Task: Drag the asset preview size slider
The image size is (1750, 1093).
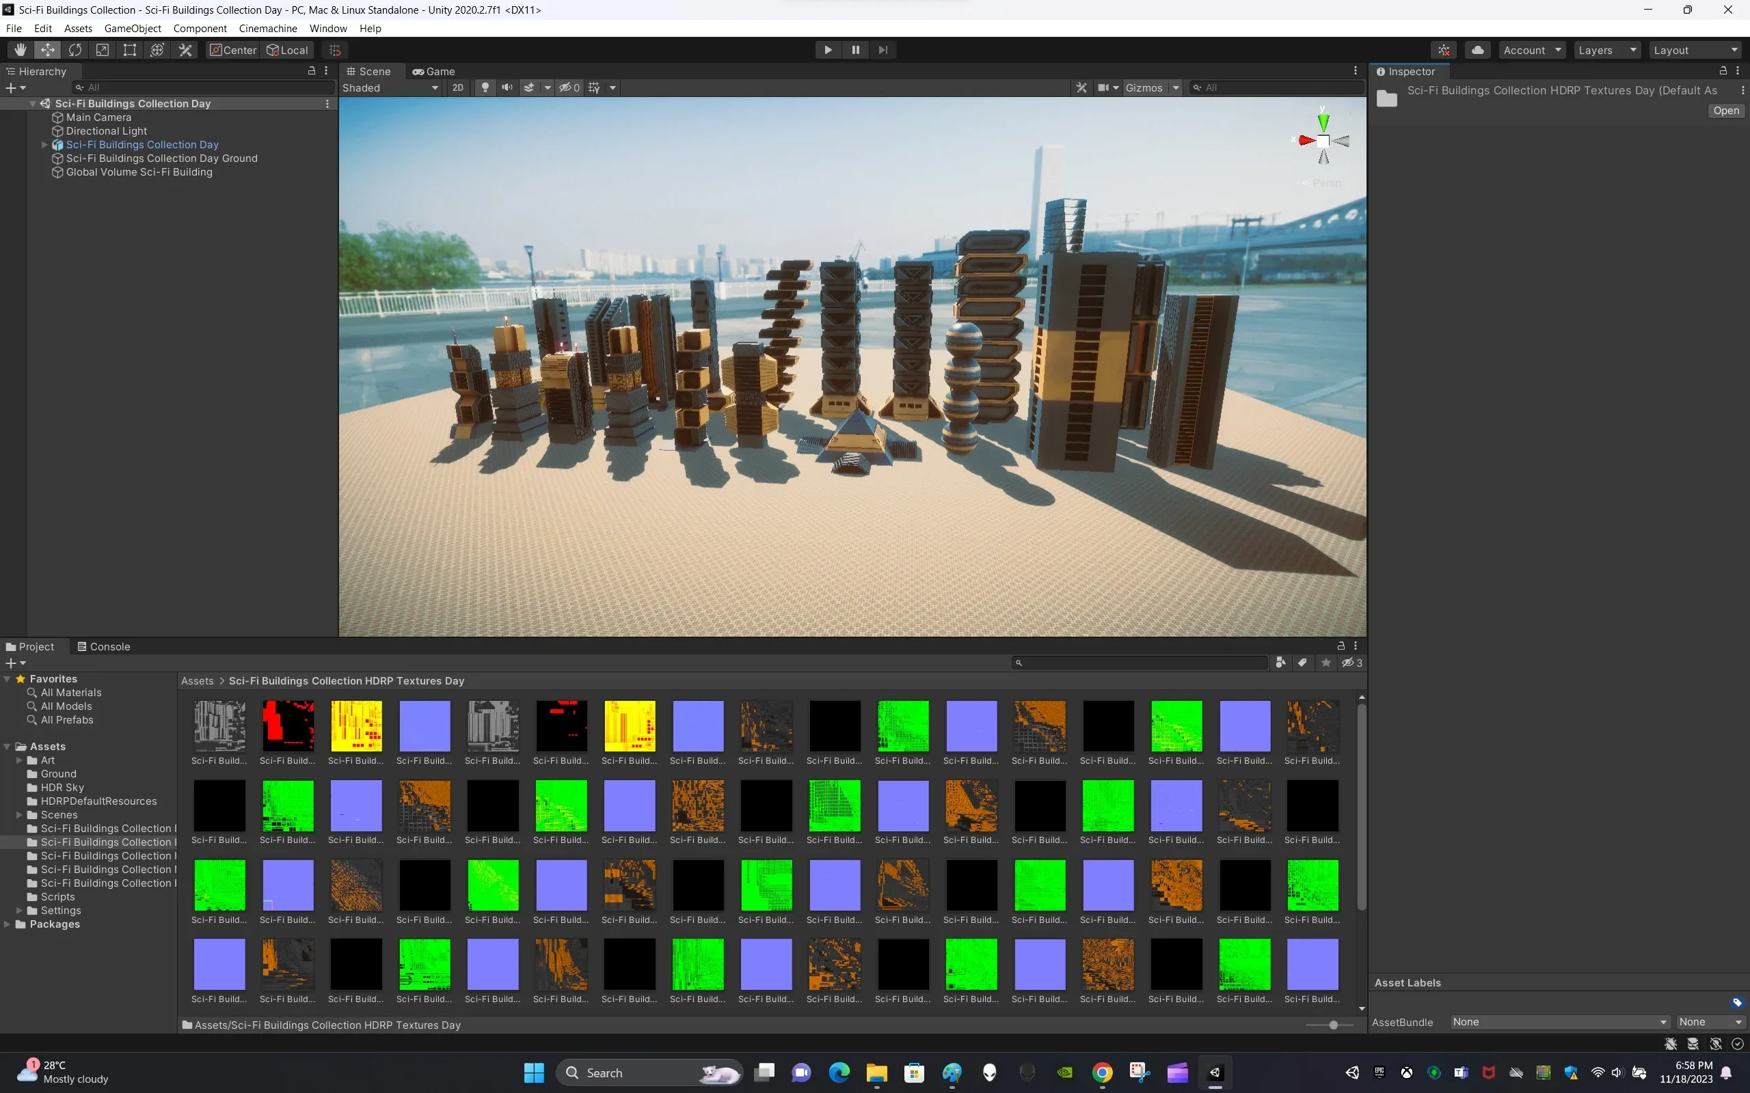Action: point(1333,1024)
